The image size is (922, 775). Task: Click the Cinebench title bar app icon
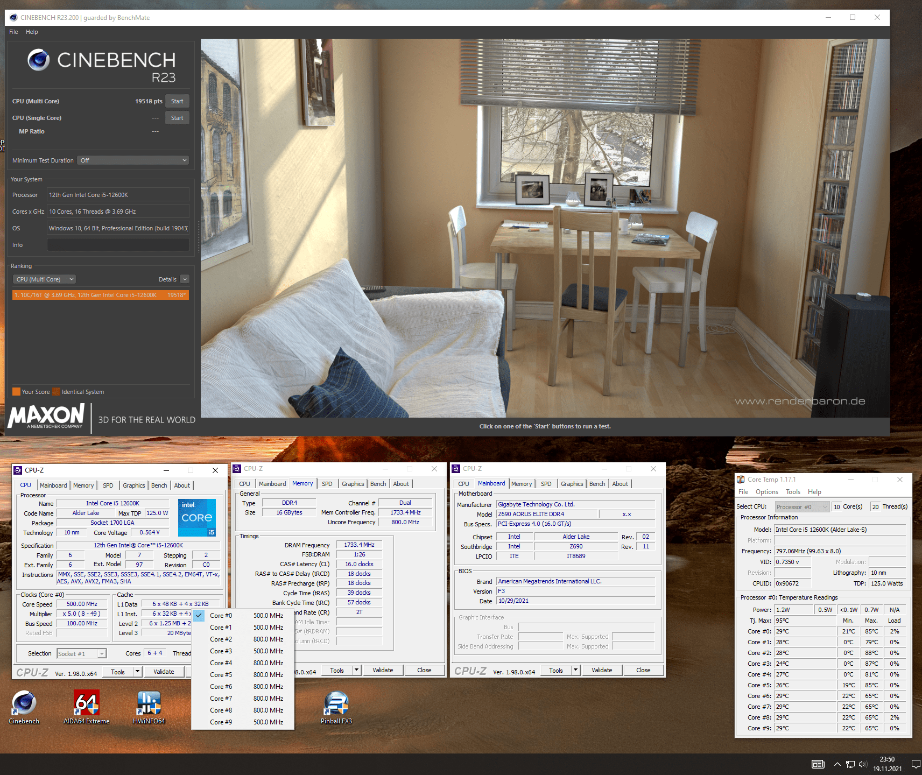pyautogui.click(x=13, y=17)
